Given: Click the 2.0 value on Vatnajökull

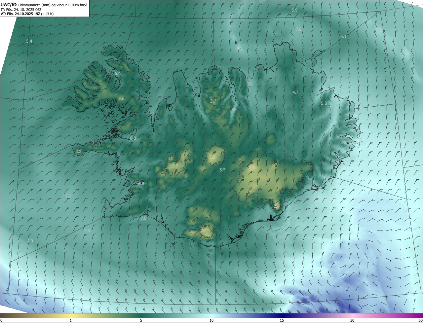Looking at the screenshot, I should point(252,168).
